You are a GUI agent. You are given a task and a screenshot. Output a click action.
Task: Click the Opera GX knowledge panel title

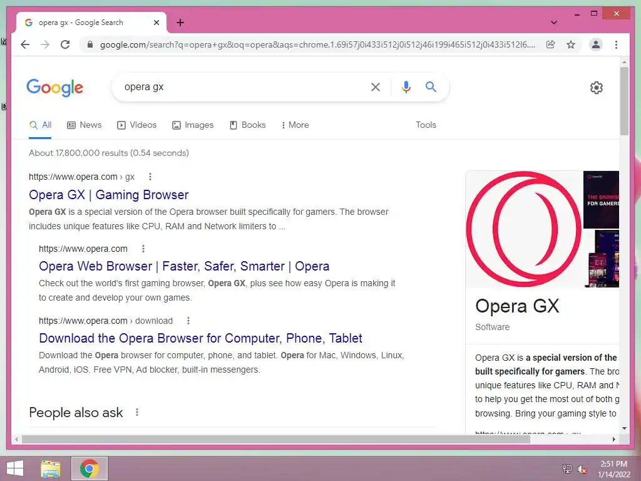[516, 306]
